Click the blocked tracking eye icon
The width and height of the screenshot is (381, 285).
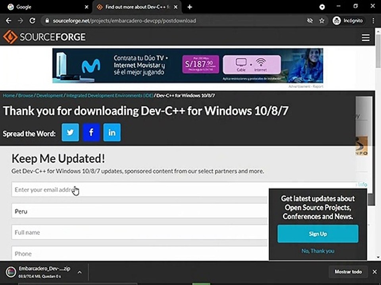[310, 21]
